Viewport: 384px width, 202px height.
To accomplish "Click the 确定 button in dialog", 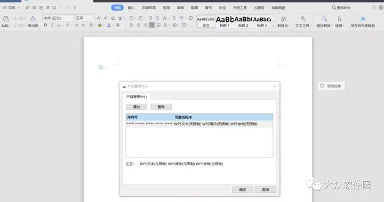I will pos(243,190).
